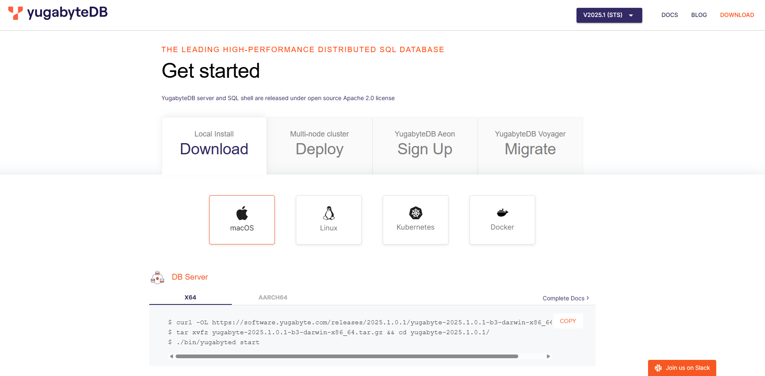The width and height of the screenshot is (765, 376).
Task: Pick the Docker whale icon
Action: coord(502,212)
